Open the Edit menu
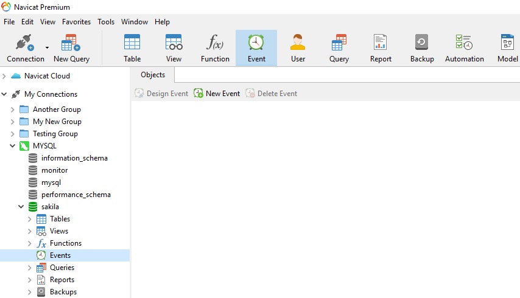 click(x=27, y=22)
